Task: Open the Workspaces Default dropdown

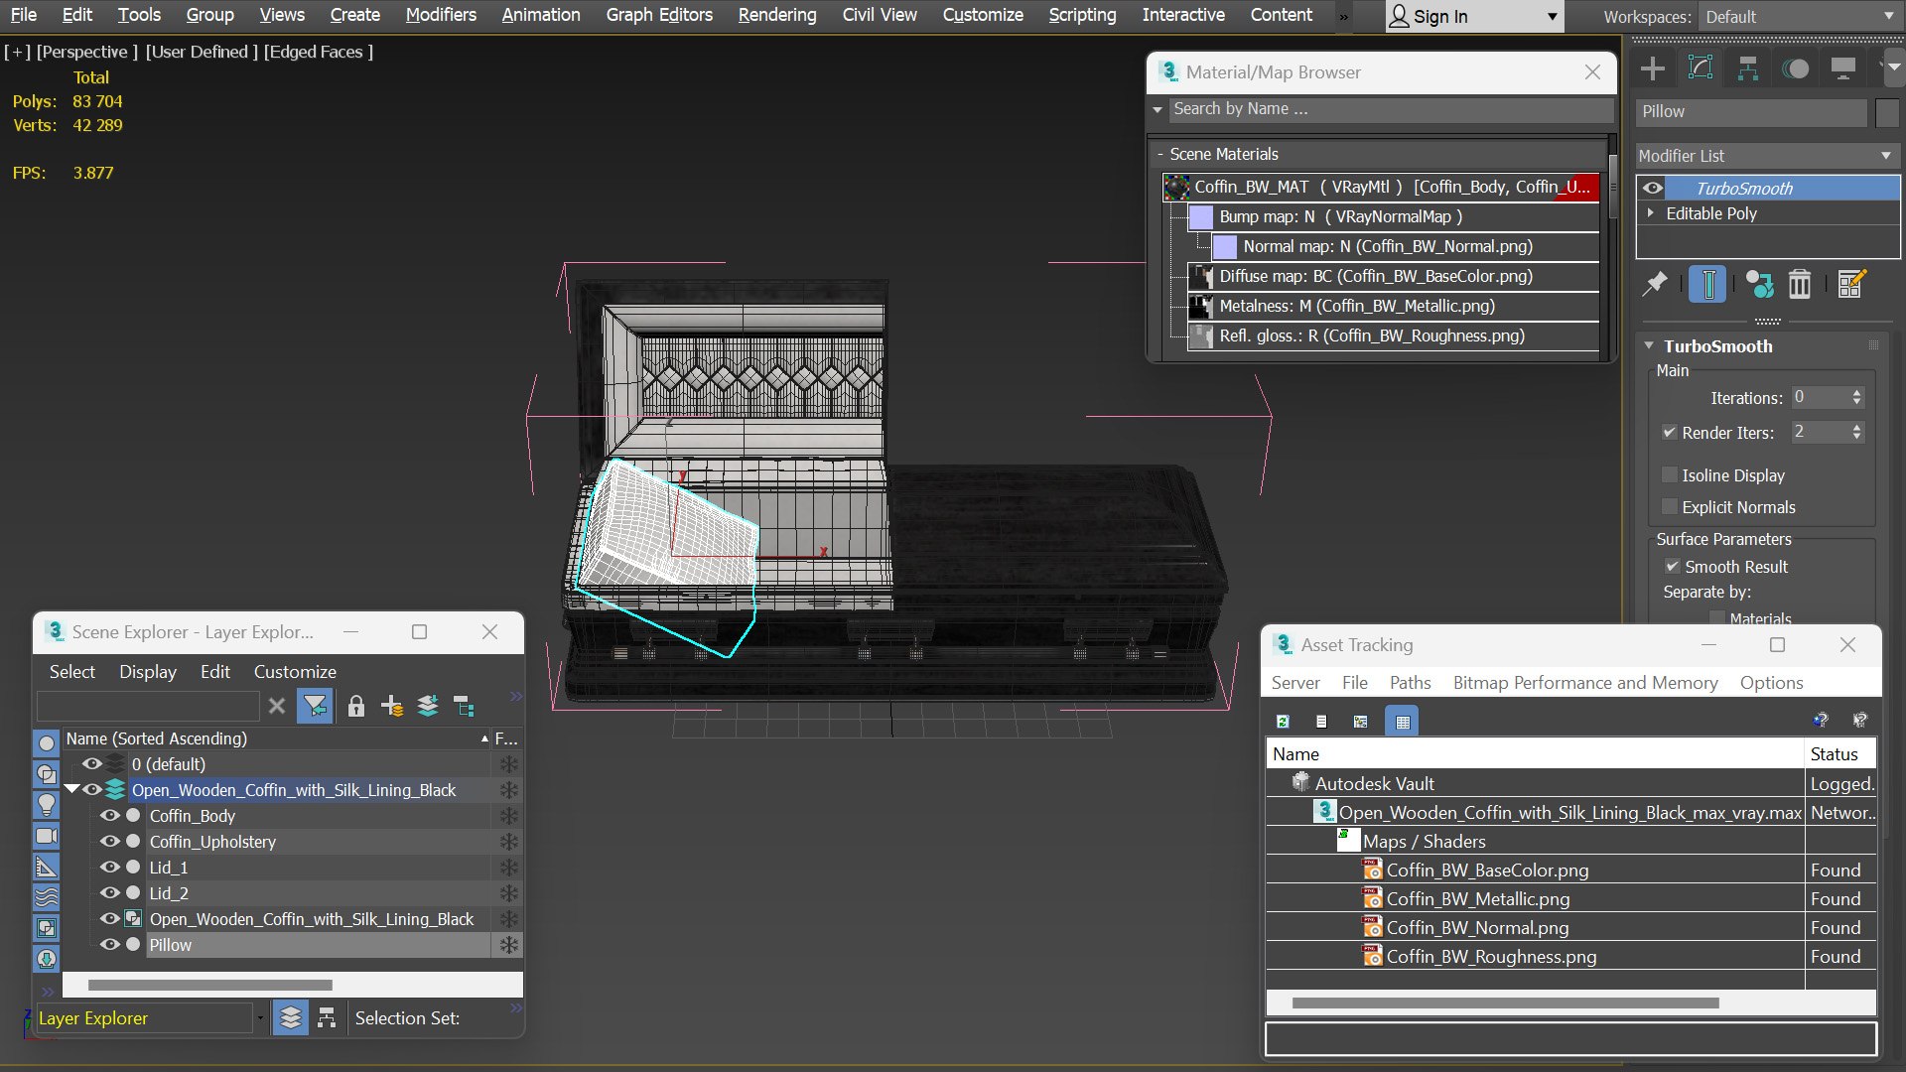Action: coord(1799,17)
